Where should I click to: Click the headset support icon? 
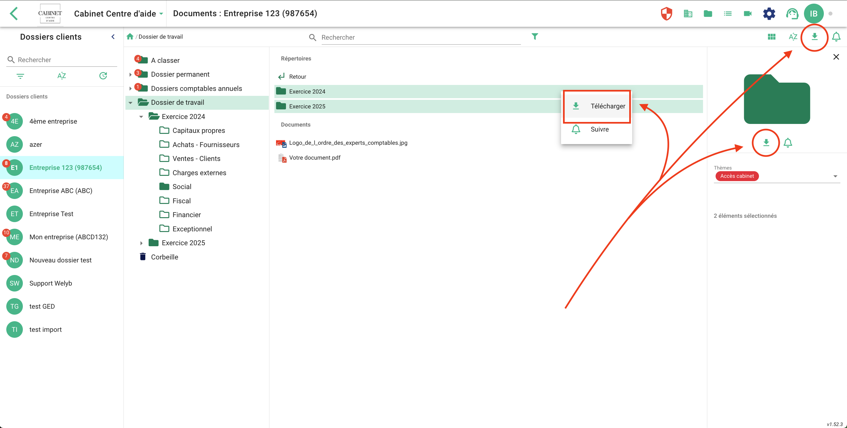pos(792,14)
